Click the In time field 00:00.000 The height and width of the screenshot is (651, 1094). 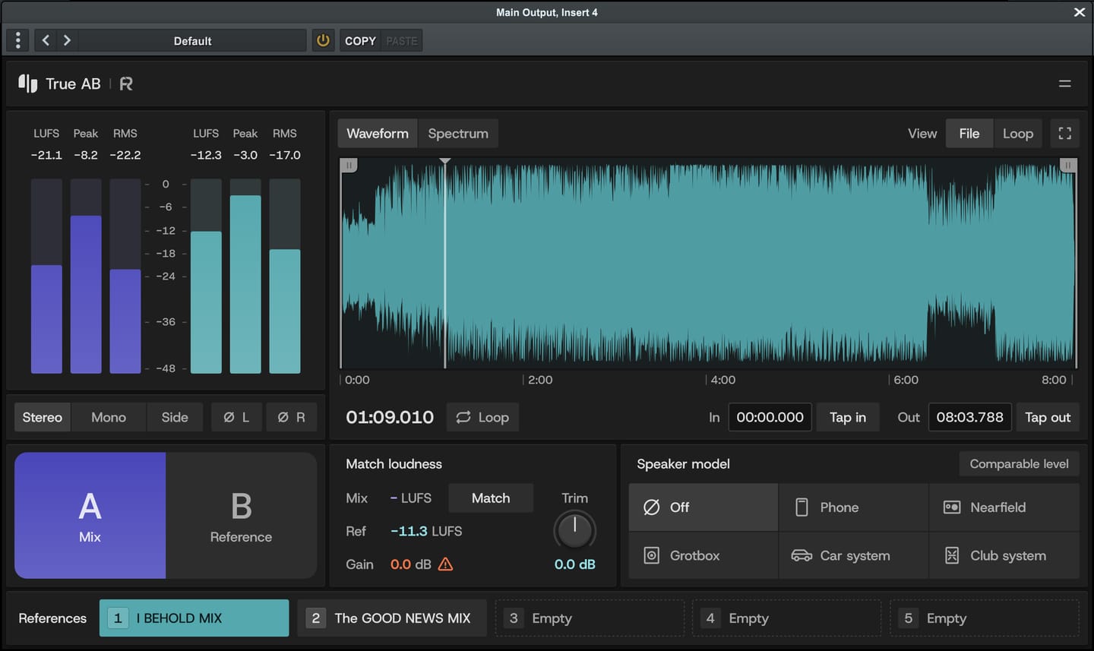[770, 417]
